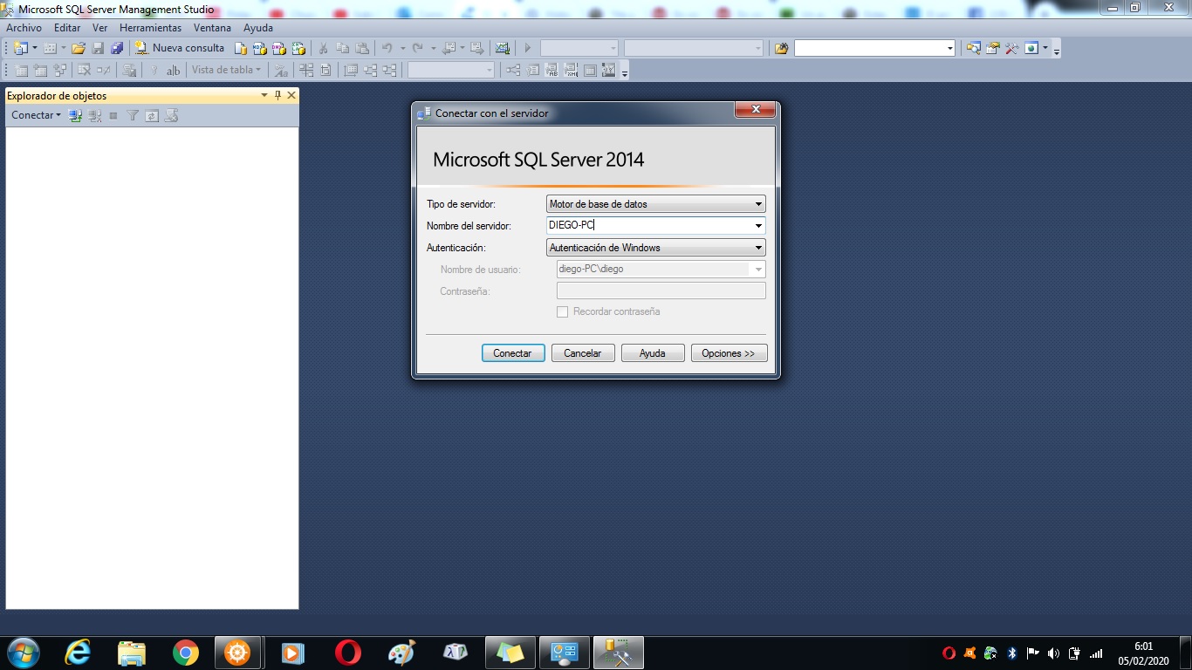Open the Editar menu

pyautogui.click(x=67, y=28)
